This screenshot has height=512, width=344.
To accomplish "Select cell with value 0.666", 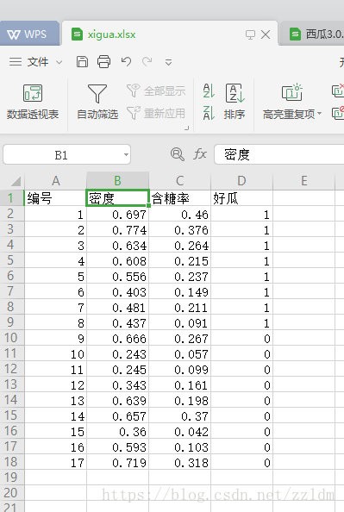I will tap(117, 339).
